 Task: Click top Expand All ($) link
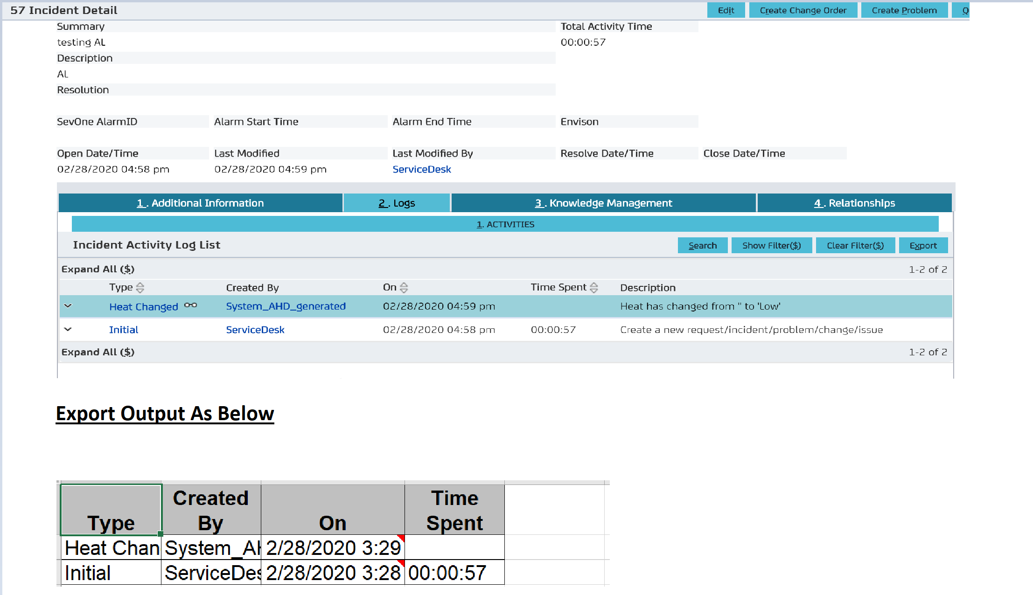pyautogui.click(x=98, y=269)
